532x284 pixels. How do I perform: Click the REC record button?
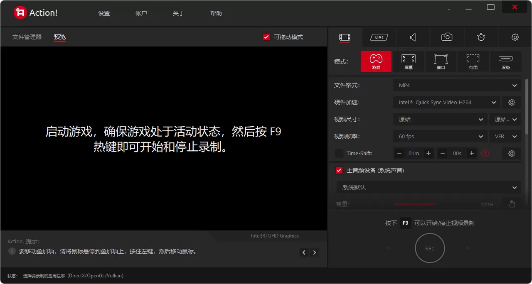430,248
